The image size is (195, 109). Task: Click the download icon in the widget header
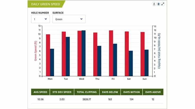[154, 4]
